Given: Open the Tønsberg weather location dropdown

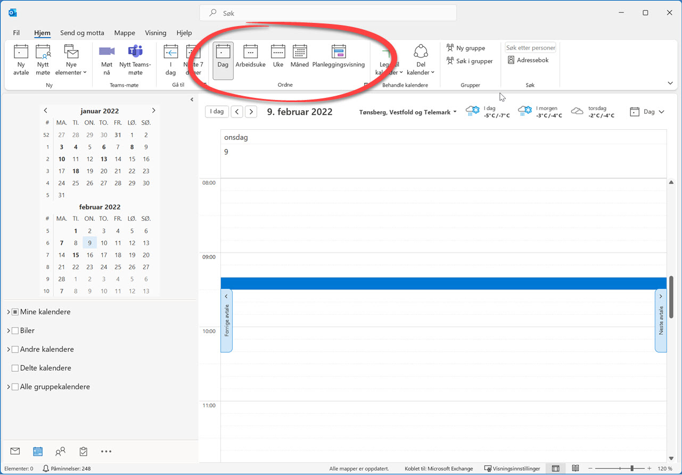Looking at the screenshot, I should (x=408, y=112).
